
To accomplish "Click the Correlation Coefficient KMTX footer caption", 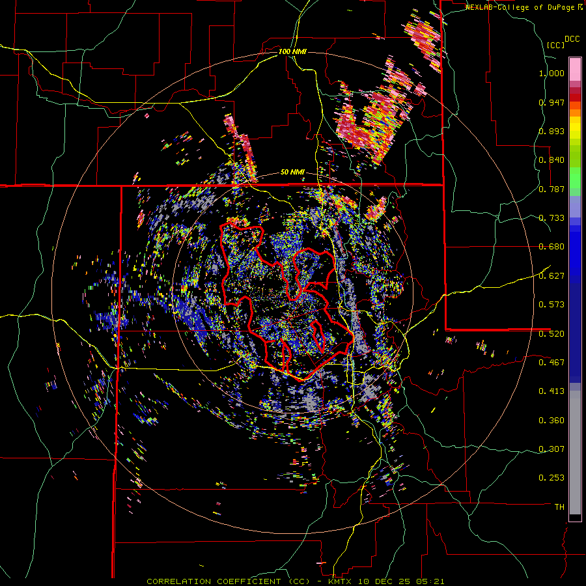I will tap(296, 581).
